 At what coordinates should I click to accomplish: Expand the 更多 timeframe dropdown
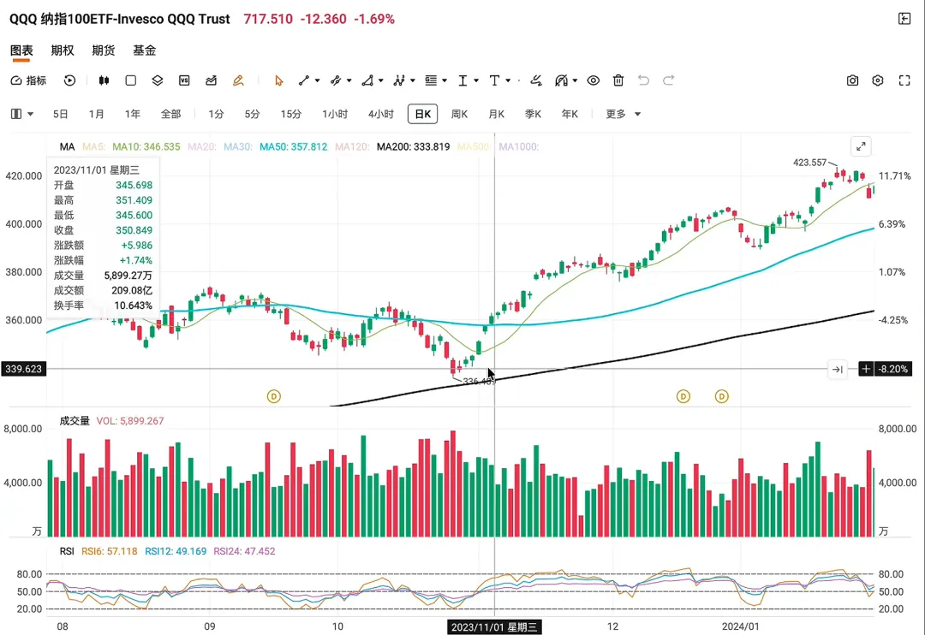pos(623,114)
